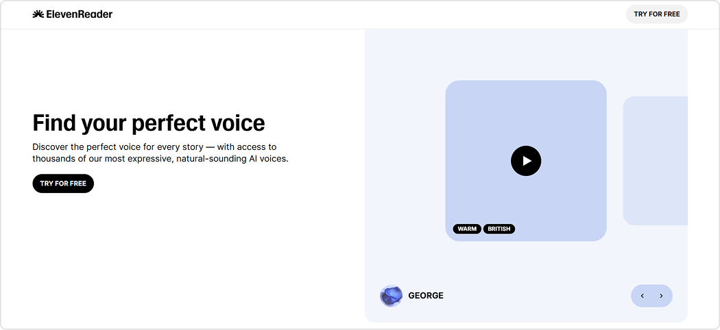Click the black TRY FOR FREE button

[63, 183]
